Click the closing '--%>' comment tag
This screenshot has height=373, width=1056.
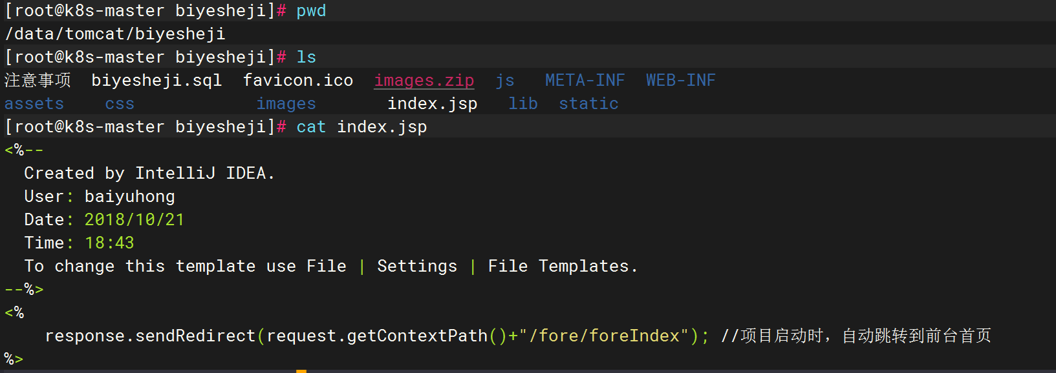pyautogui.click(x=24, y=289)
